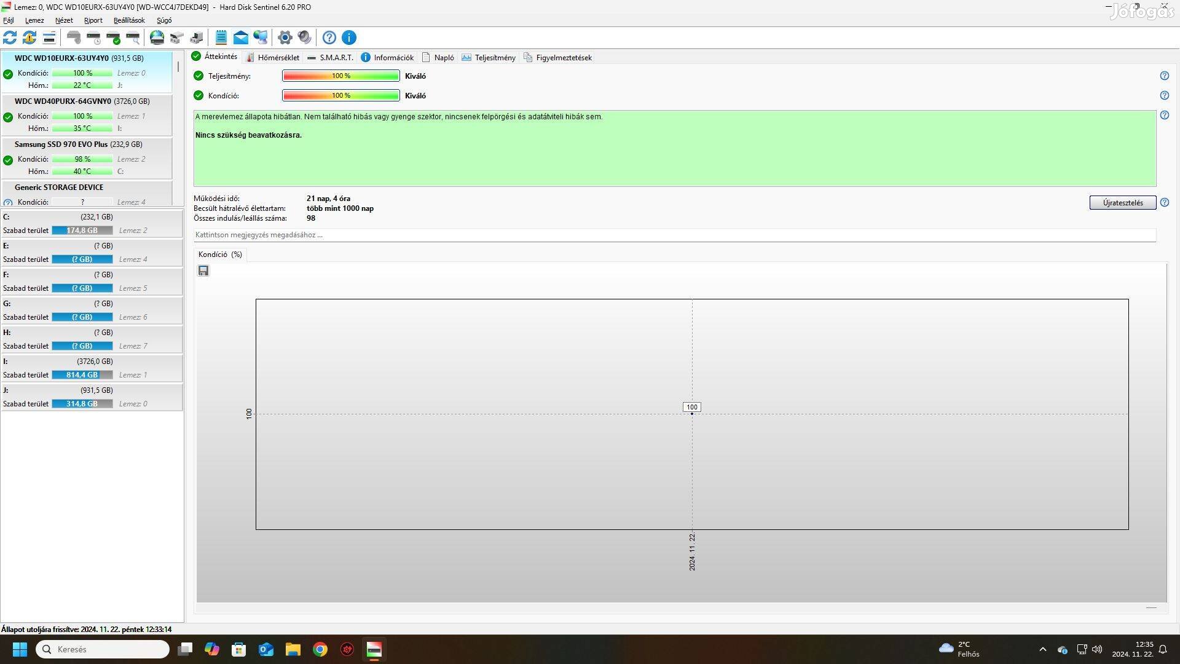Open Microsoft Store from the taskbar

point(238,649)
